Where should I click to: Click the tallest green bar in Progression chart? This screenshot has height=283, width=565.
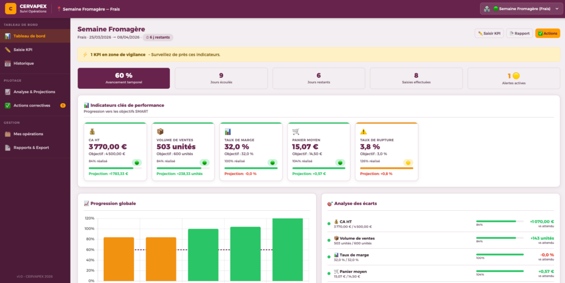pos(287,249)
